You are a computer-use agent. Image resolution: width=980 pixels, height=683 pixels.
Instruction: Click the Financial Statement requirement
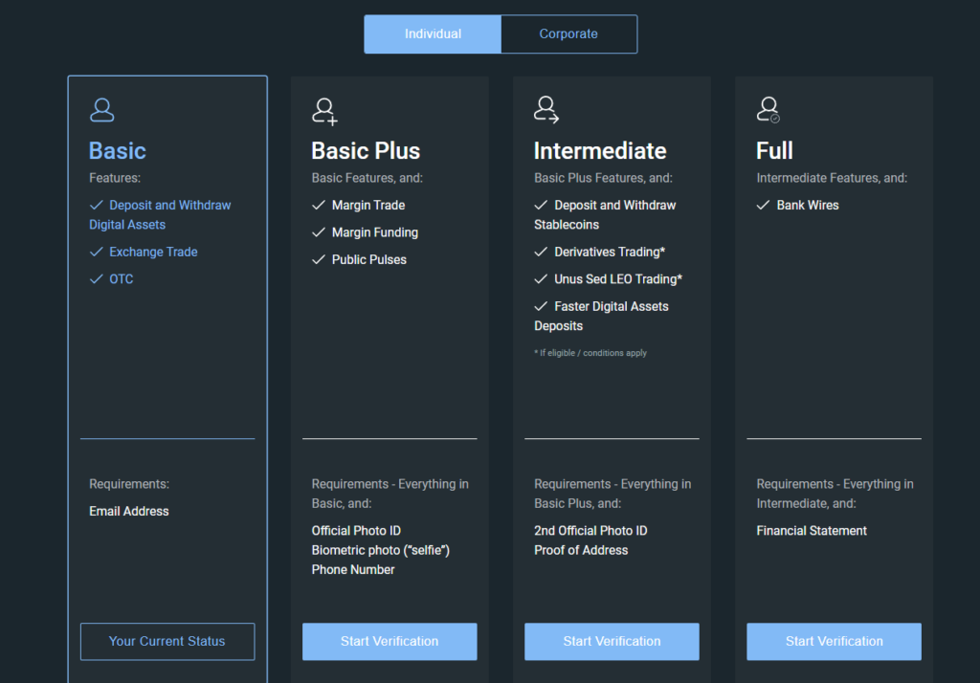point(812,531)
